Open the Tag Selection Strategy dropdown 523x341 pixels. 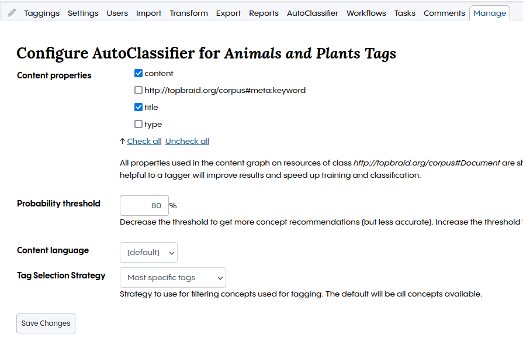coord(172,277)
